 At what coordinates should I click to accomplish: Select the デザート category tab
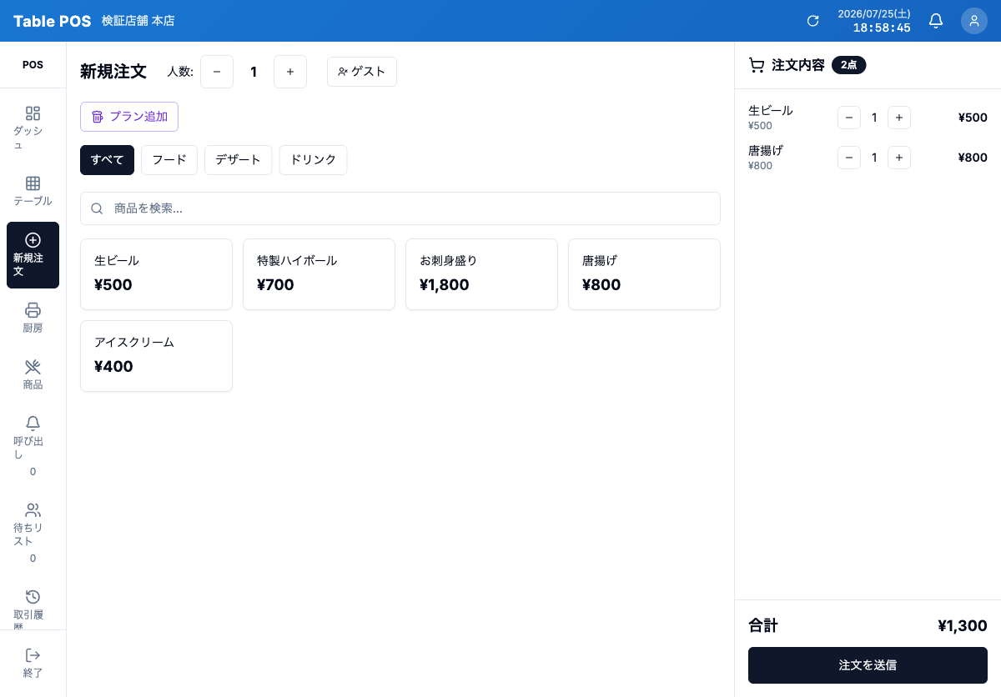[239, 160]
